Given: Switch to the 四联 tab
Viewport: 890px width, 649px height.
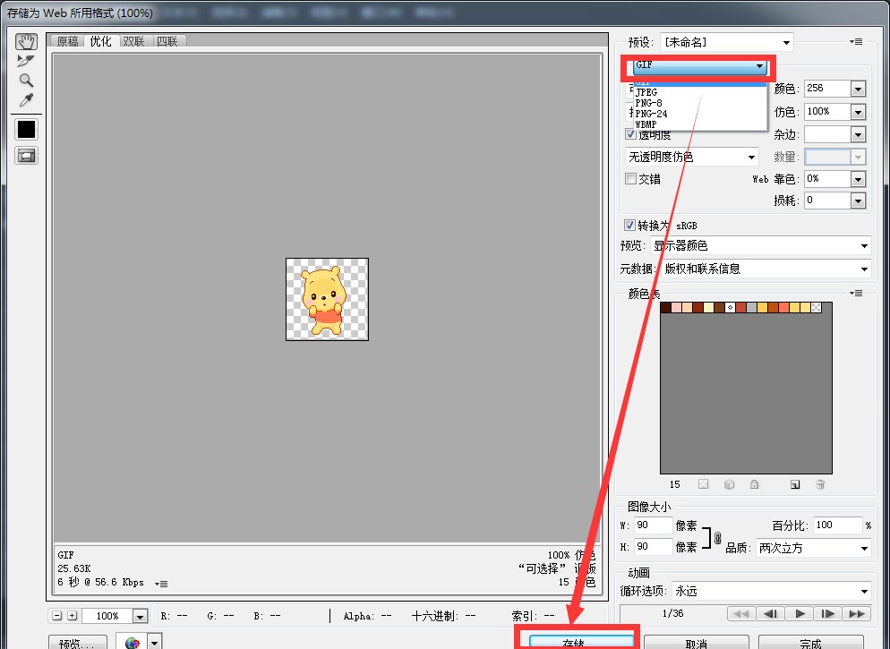Looking at the screenshot, I should [167, 41].
